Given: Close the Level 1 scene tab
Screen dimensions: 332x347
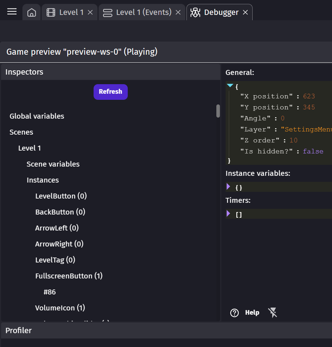Looking at the screenshot, I should coord(90,12).
